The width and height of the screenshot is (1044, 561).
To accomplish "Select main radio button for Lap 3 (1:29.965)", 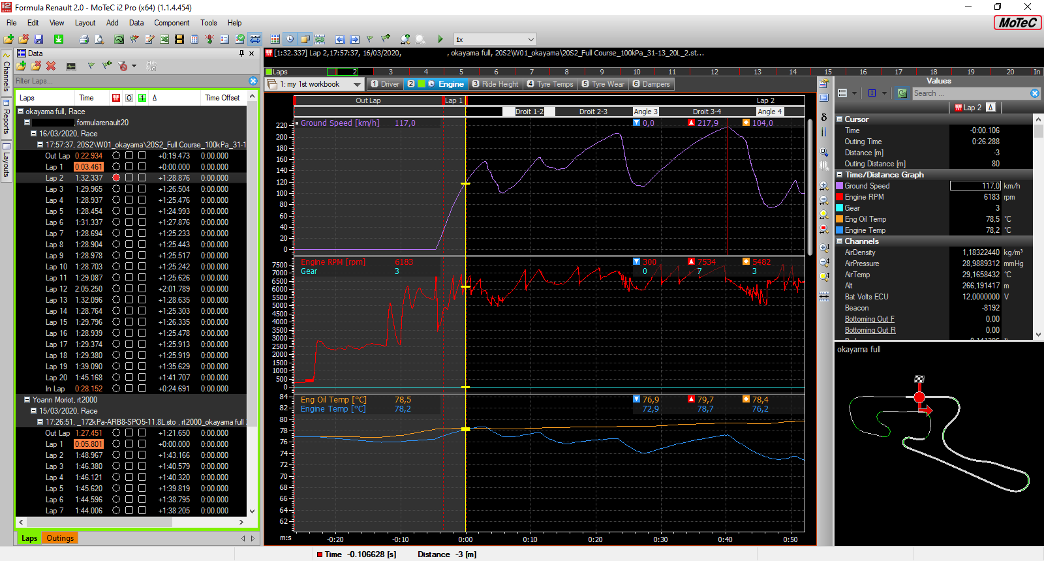I will (x=116, y=189).
